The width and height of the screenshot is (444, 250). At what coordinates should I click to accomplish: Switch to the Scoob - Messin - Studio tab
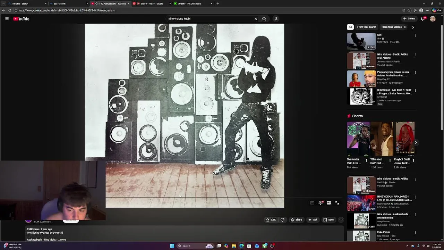(152, 3)
